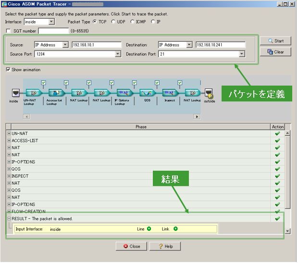Viewport: 298px width, 263px height.
Task: Expand the INSPECT phase row
Action: tap(9, 176)
